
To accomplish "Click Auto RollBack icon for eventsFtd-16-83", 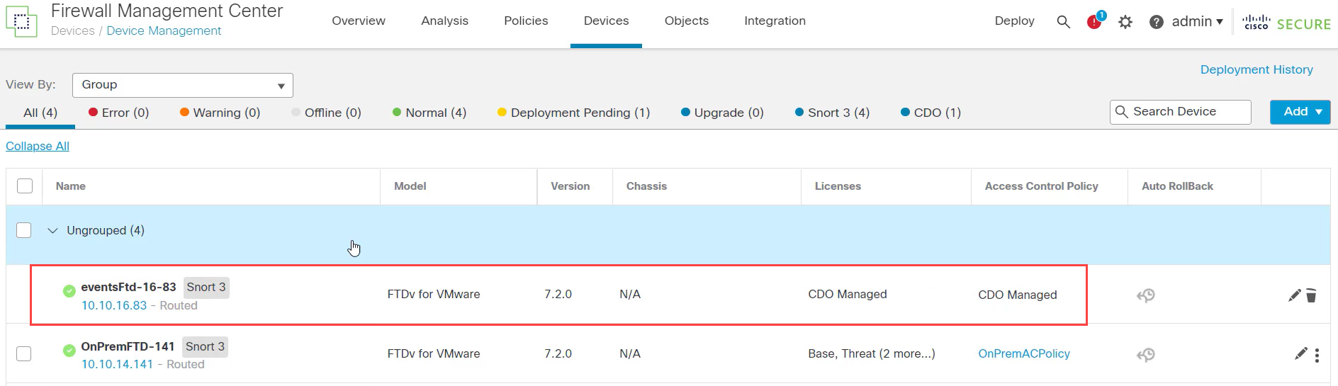I will (x=1146, y=295).
